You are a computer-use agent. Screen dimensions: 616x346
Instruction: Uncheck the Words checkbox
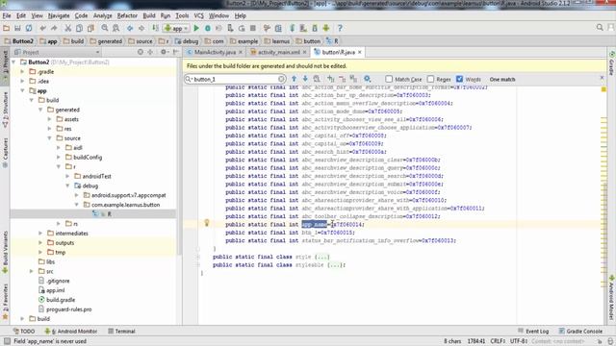[x=460, y=79]
